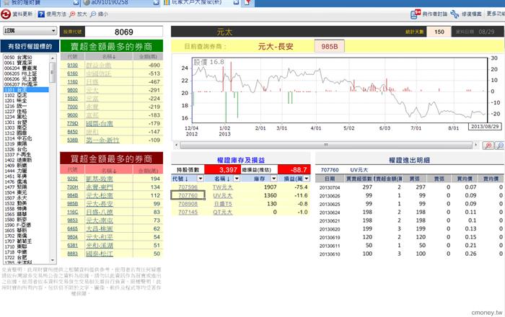Open the 損益 column filter dropdown

click(307, 179)
